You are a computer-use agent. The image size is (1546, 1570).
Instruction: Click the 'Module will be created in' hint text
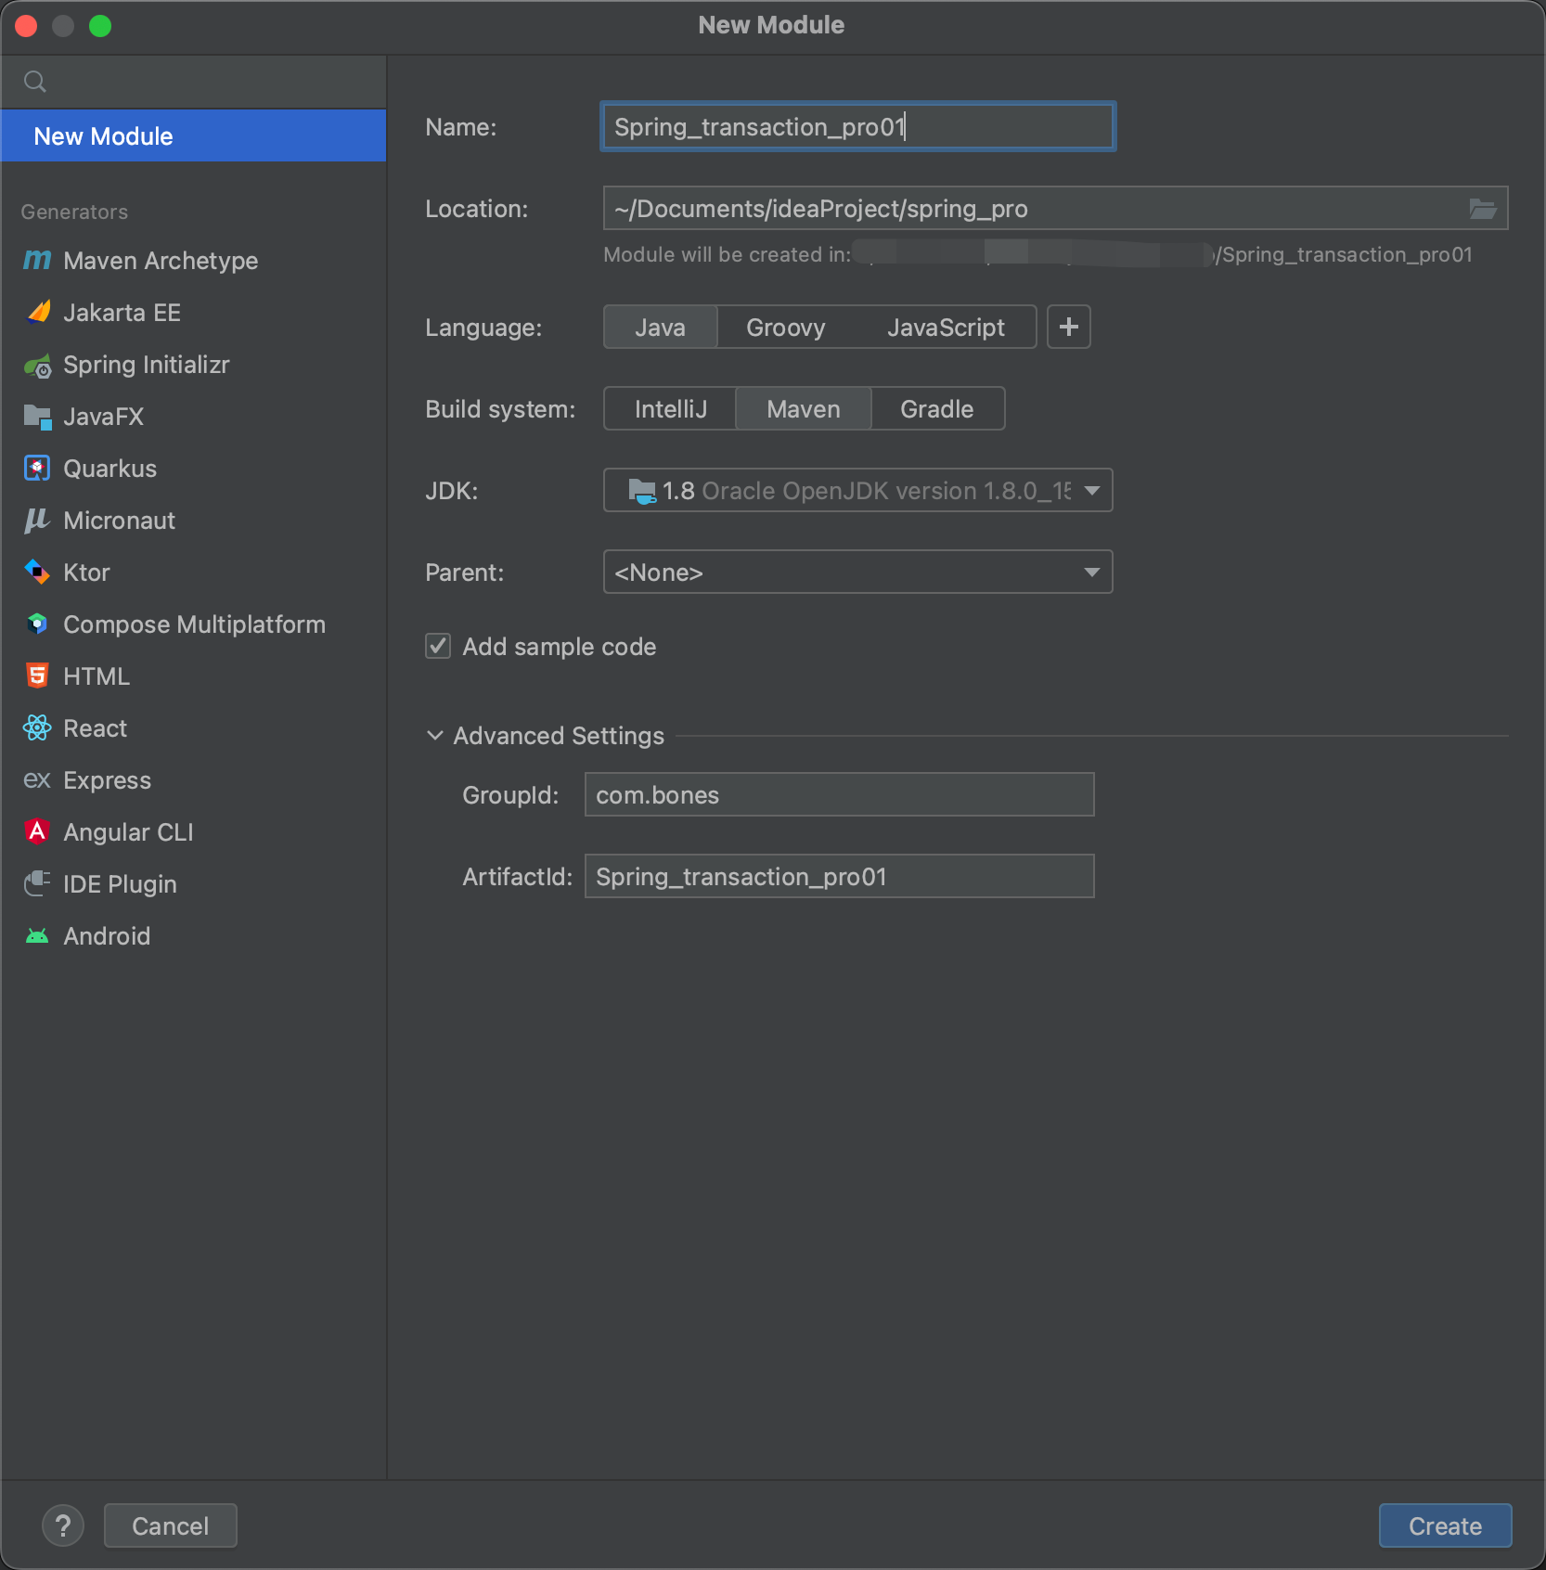[x=727, y=254]
